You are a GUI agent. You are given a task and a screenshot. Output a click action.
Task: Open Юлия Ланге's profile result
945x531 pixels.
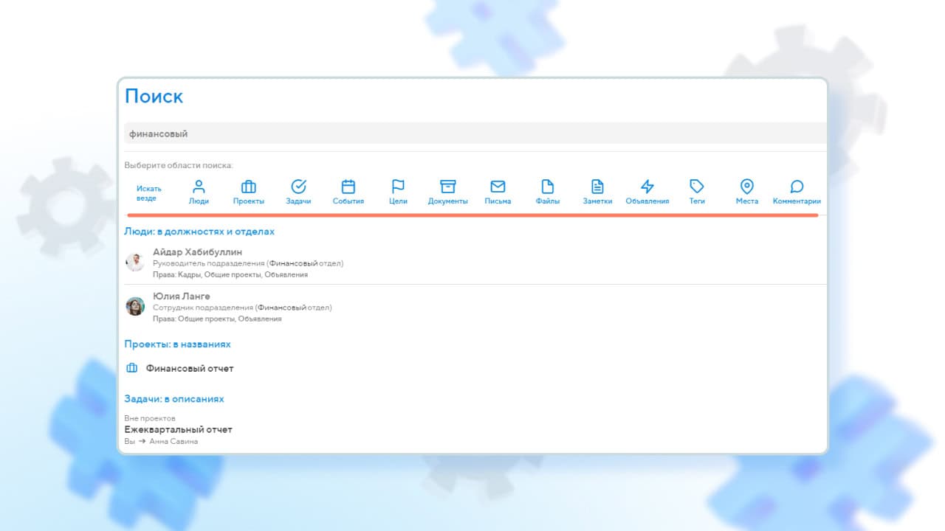181,296
